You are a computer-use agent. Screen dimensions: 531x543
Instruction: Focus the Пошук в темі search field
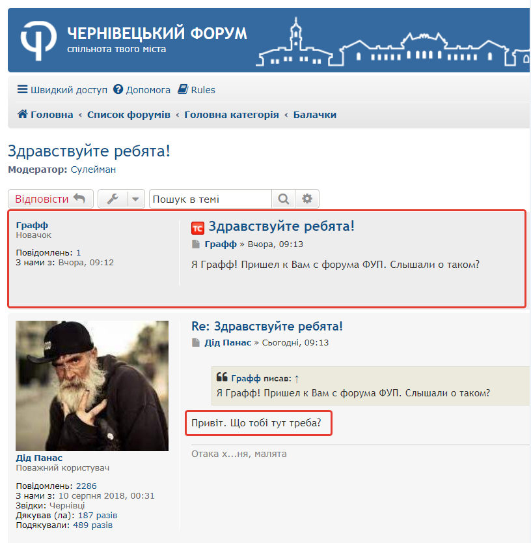[x=211, y=199]
